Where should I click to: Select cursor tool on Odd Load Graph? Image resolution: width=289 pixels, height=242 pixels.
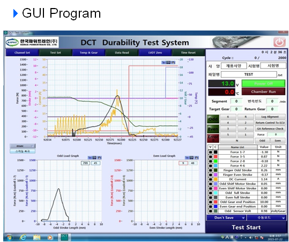(90, 158)
